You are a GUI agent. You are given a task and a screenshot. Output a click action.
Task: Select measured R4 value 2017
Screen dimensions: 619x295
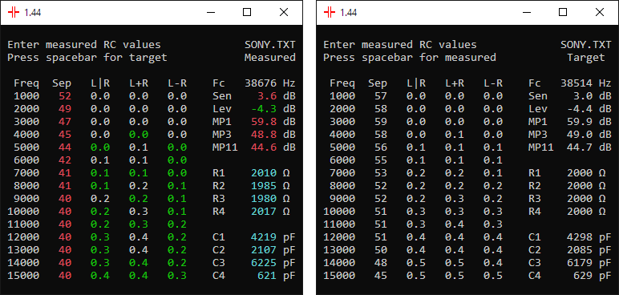264,212
